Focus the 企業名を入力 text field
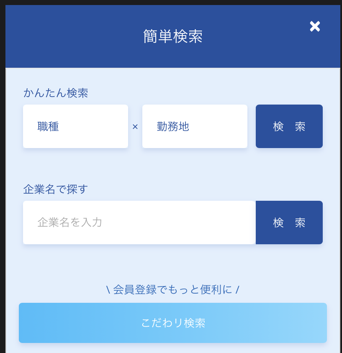Screen dimensions: 342x353 139,223
